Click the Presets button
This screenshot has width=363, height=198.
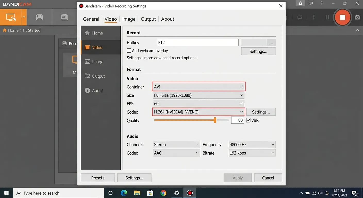point(98,178)
